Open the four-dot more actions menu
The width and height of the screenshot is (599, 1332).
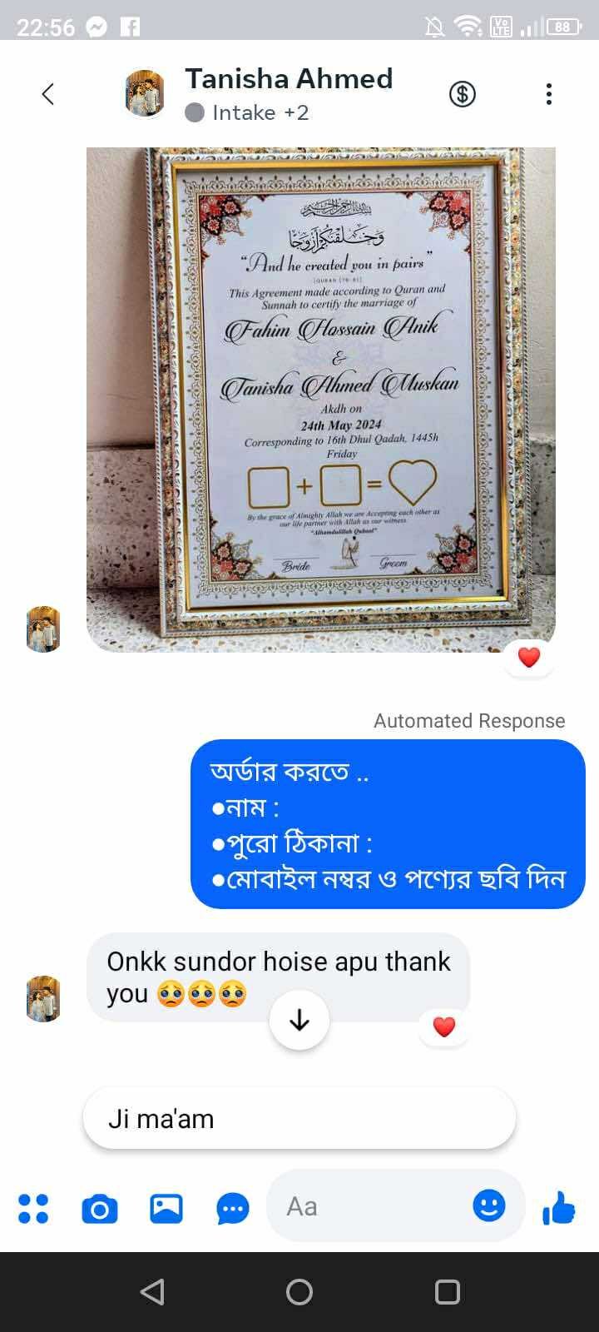tap(33, 1209)
